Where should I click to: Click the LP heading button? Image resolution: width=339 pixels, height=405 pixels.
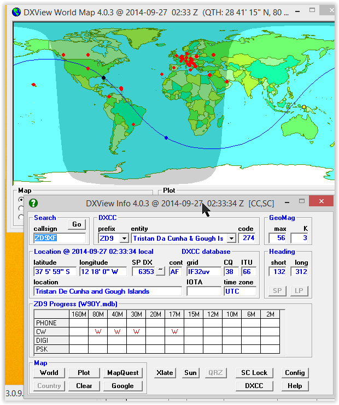point(299,291)
